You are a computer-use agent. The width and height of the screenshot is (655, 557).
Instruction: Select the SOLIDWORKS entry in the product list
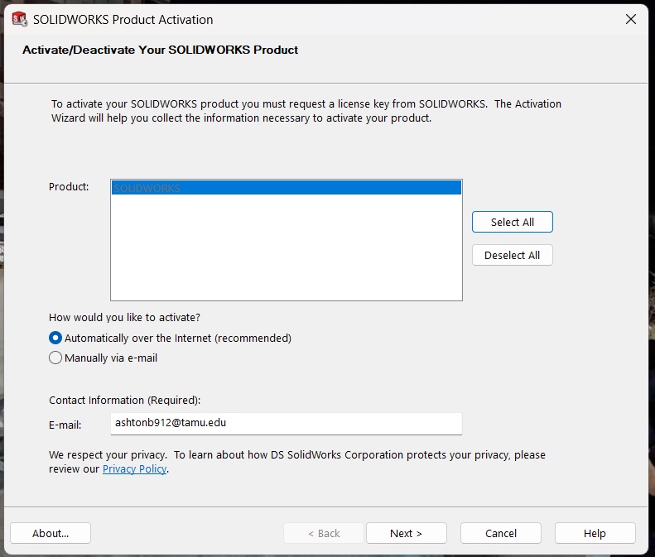pos(286,188)
